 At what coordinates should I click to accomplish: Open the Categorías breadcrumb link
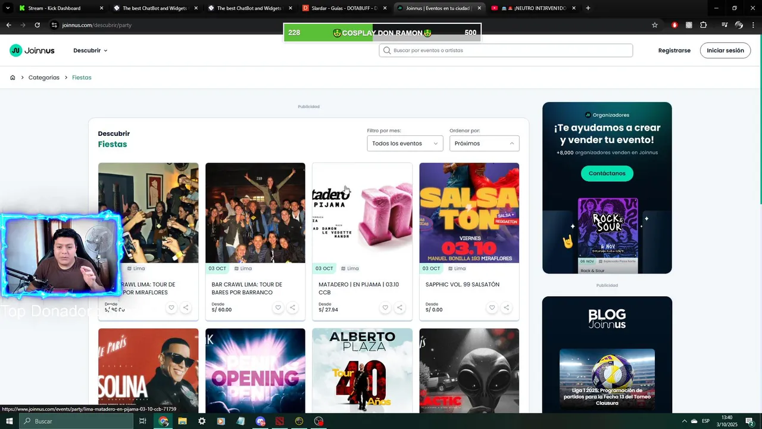point(44,77)
